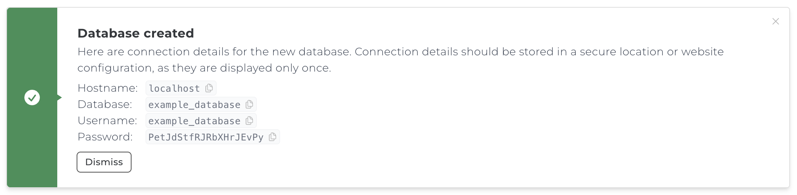Click the Database label
Image resolution: width=797 pixels, height=195 pixels.
click(105, 104)
